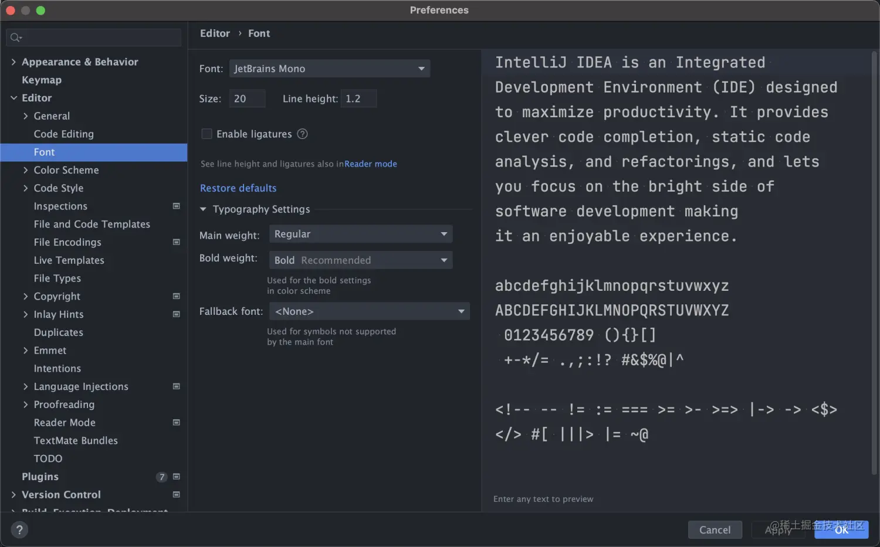The height and width of the screenshot is (547, 880).
Task: Collapse the Editor tree node
Action: pyautogui.click(x=13, y=98)
